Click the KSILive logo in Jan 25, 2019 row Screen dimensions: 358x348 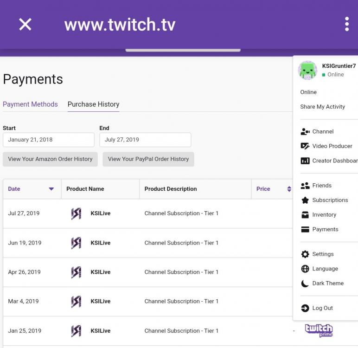pos(76,331)
